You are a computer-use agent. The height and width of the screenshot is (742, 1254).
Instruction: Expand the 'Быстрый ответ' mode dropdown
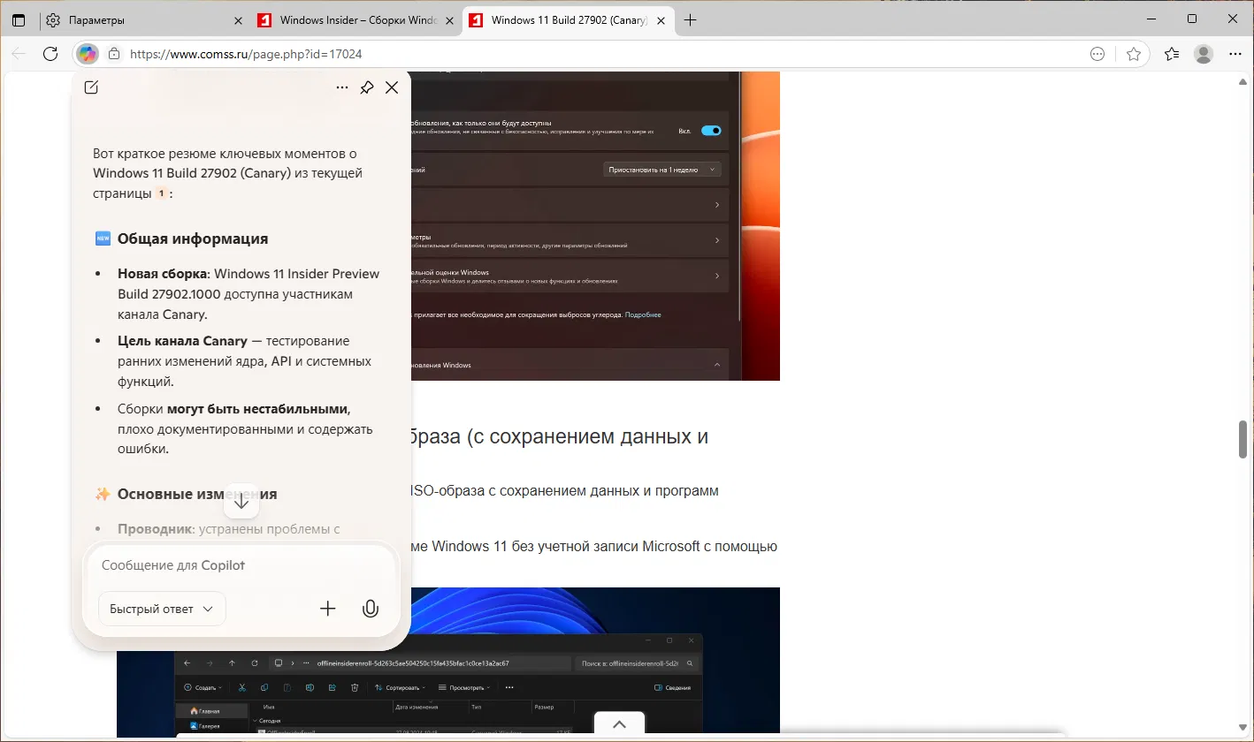162,609
